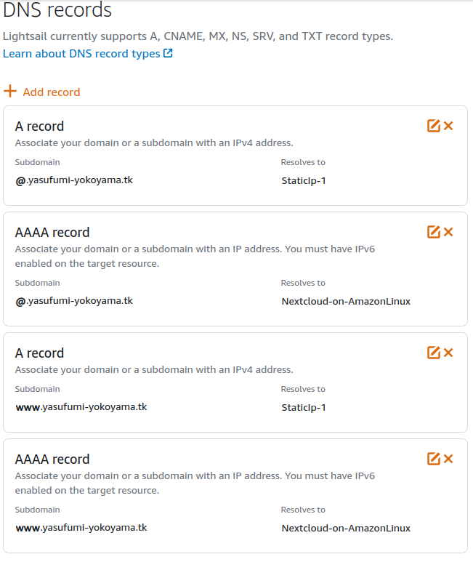The width and height of the screenshot is (473, 562).
Task: Click the www.yasufumi-yokoyama.tk subdomain in the A record
Action: pyautogui.click(x=81, y=407)
